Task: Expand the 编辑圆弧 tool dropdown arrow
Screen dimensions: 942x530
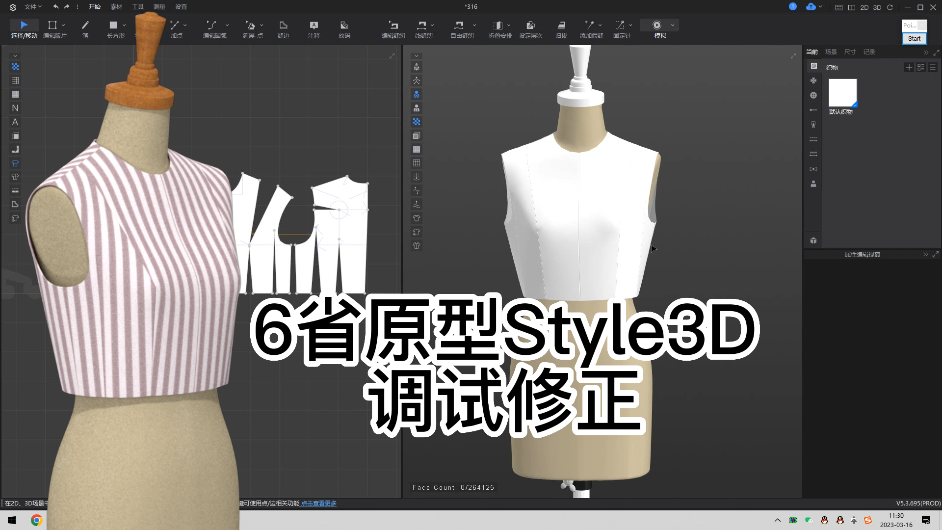Action: [x=227, y=25]
